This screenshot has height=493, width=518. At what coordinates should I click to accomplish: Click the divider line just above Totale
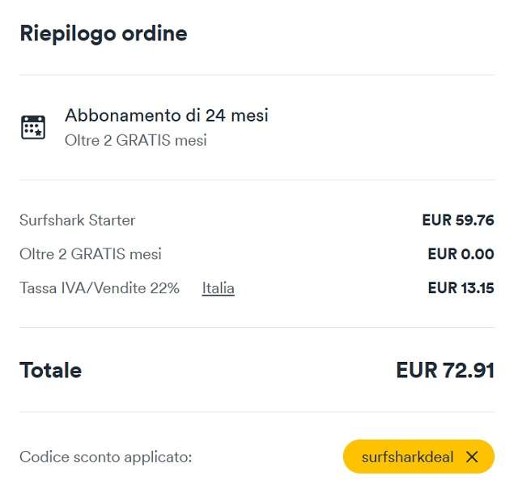257,328
